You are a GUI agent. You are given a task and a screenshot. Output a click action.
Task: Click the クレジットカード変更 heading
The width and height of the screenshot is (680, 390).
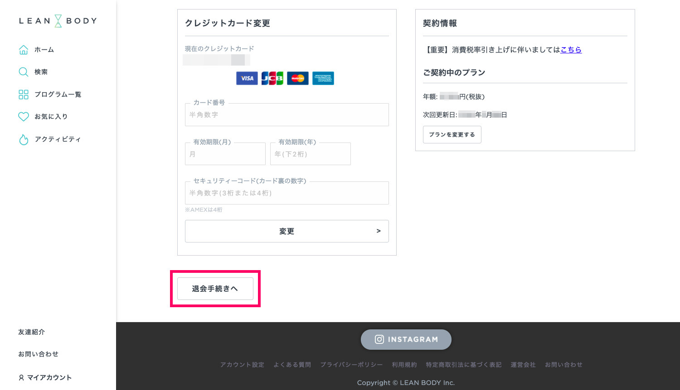tap(228, 23)
